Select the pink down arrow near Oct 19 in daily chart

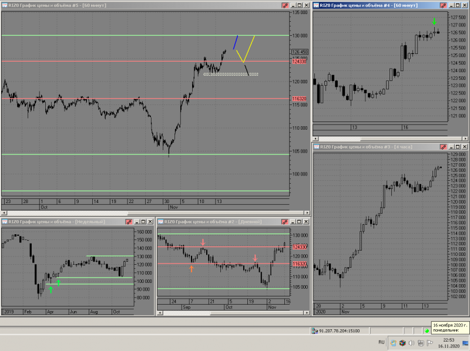coord(255,258)
